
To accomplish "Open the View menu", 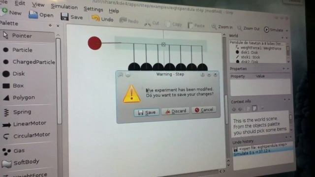I will coord(38,4).
